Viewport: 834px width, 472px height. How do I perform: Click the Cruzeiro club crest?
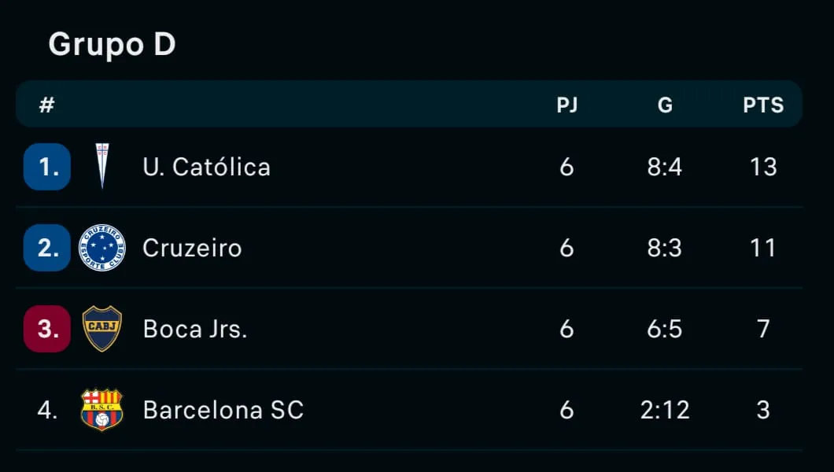tap(102, 247)
